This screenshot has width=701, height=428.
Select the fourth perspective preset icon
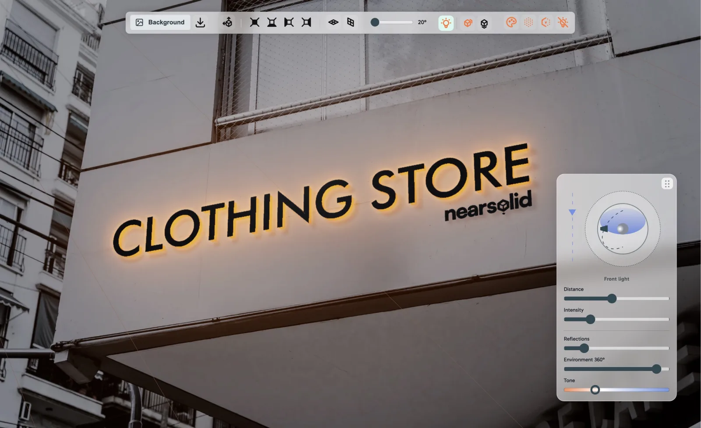(x=306, y=22)
